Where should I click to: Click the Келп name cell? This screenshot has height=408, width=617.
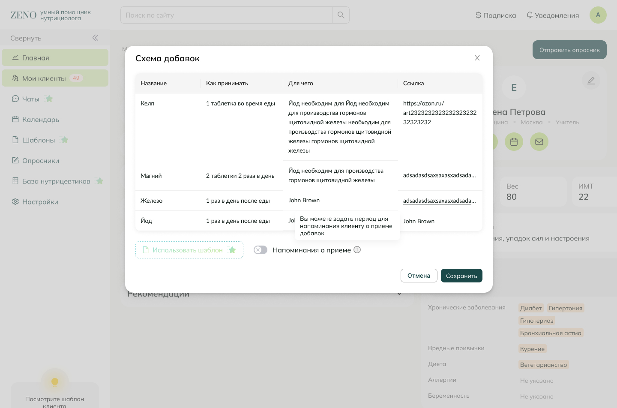(x=168, y=127)
